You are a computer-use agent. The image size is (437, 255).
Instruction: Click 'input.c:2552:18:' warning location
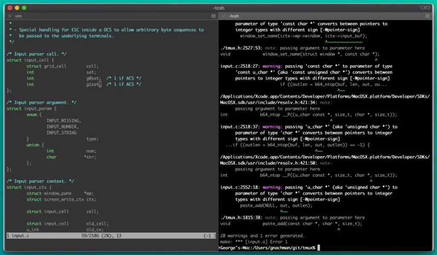(240, 187)
